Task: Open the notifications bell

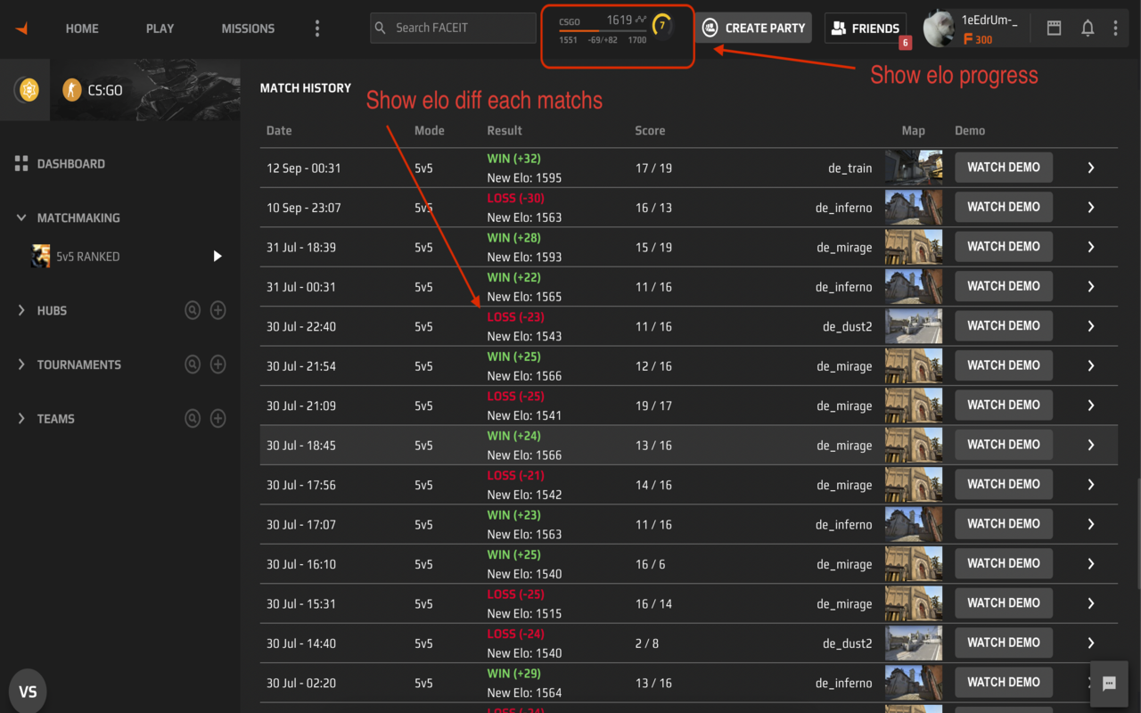Action: 1088,28
